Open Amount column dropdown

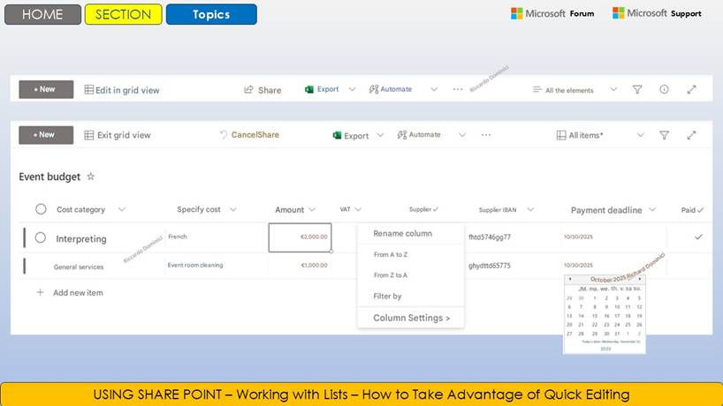[x=312, y=209]
